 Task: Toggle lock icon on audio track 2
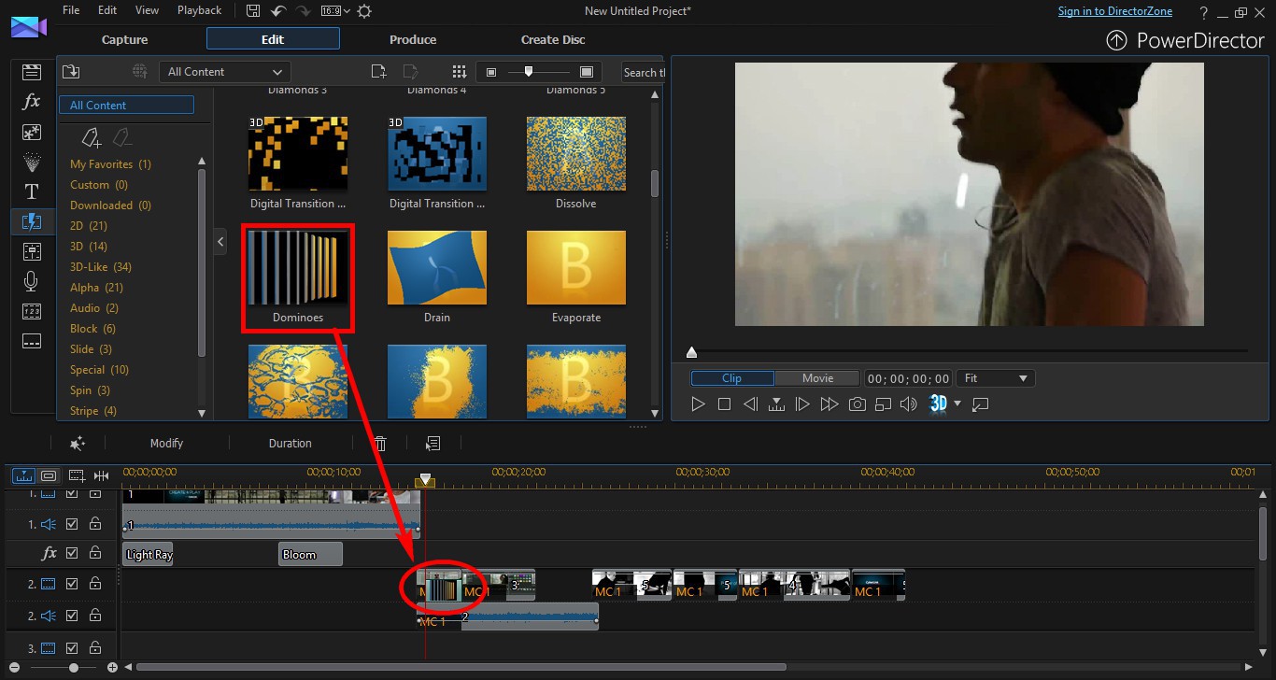tap(95, 616)
